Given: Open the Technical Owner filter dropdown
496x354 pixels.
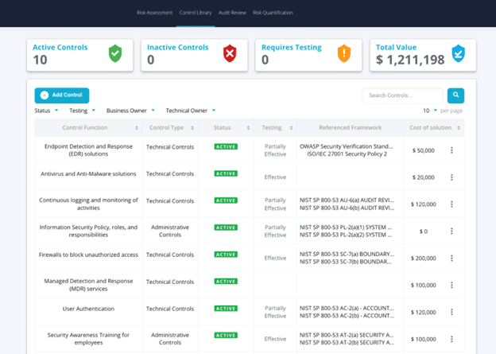Looking at the screenshot, I should 190,111.
